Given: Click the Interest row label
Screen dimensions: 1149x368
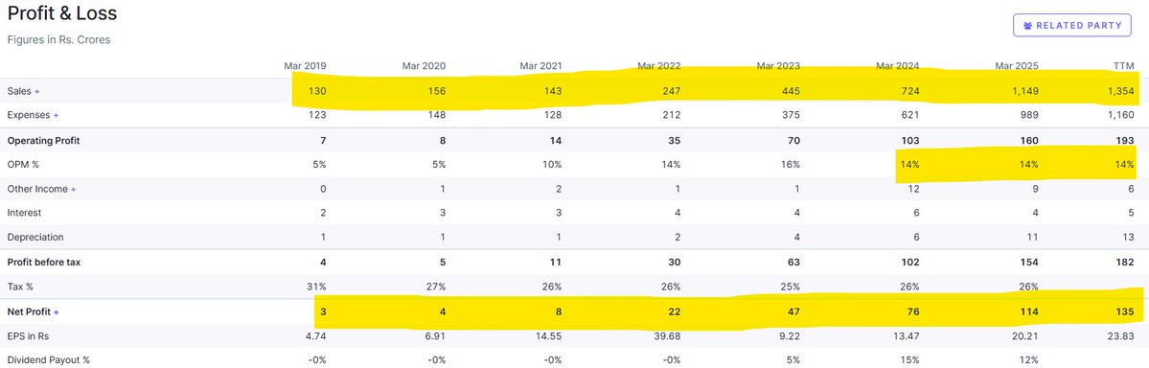Looking at the screenshot, I should pyautogui.click(x=24, y=213).
